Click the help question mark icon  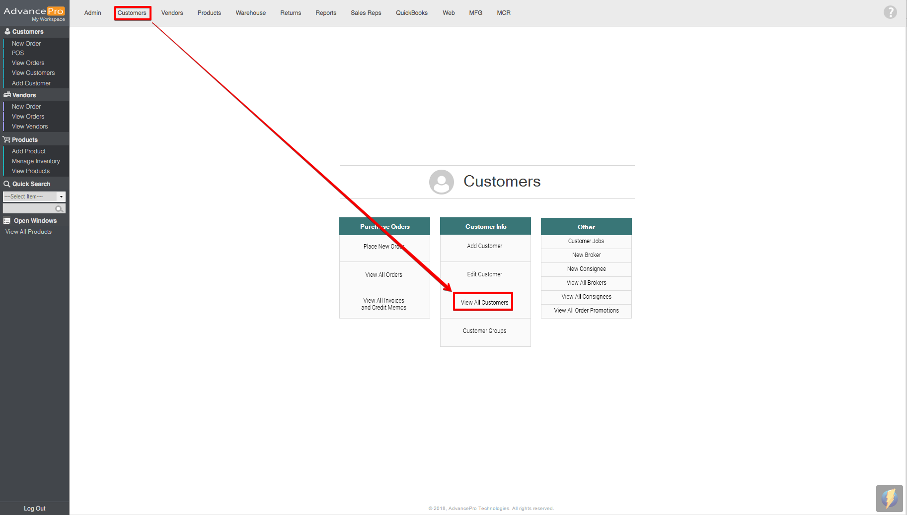[x=890, y=12]
